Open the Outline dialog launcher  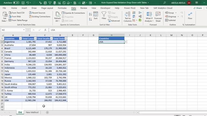pos(183,25)
